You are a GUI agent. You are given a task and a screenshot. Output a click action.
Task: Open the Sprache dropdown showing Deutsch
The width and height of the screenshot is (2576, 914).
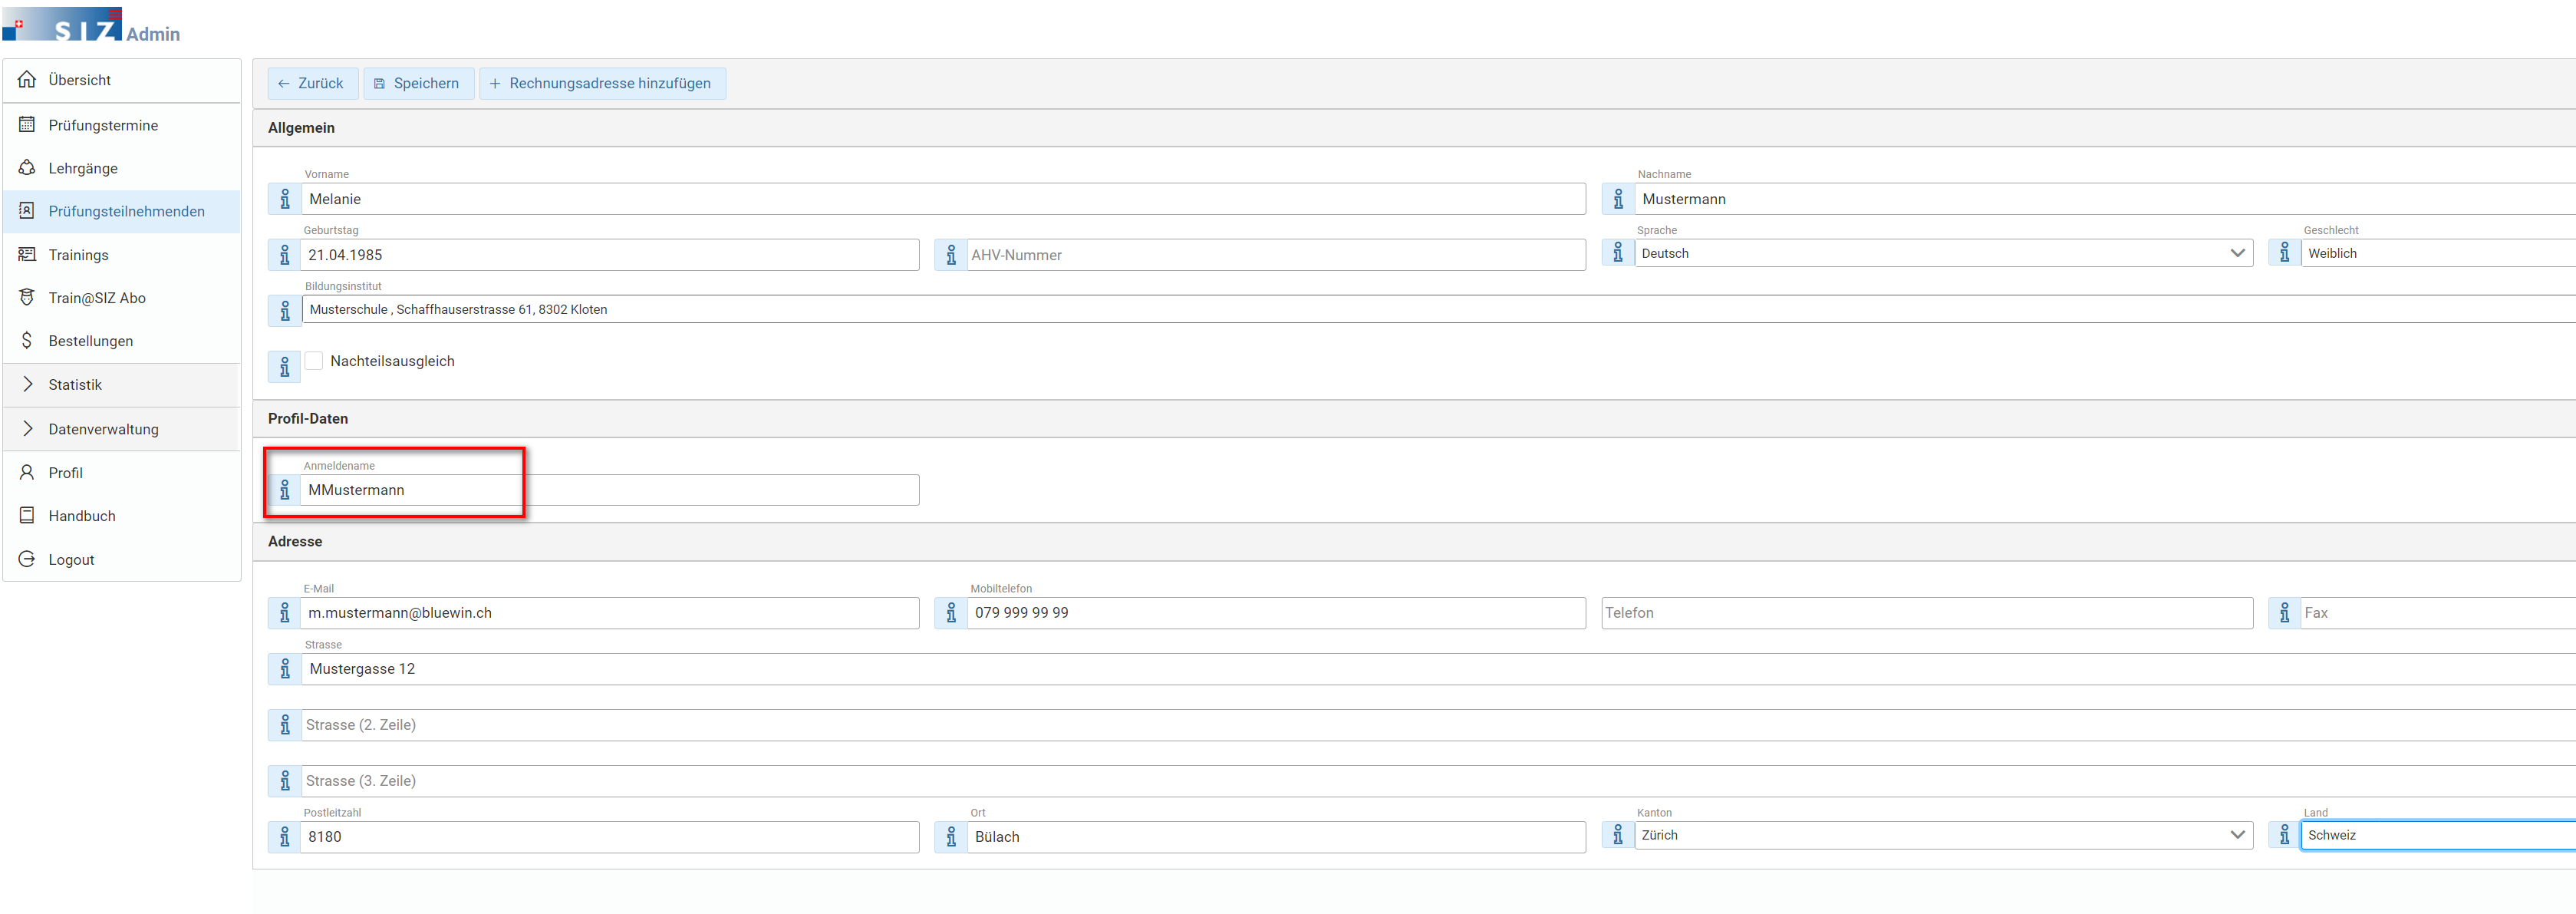pyautogui.click(x=1944, y=253)
